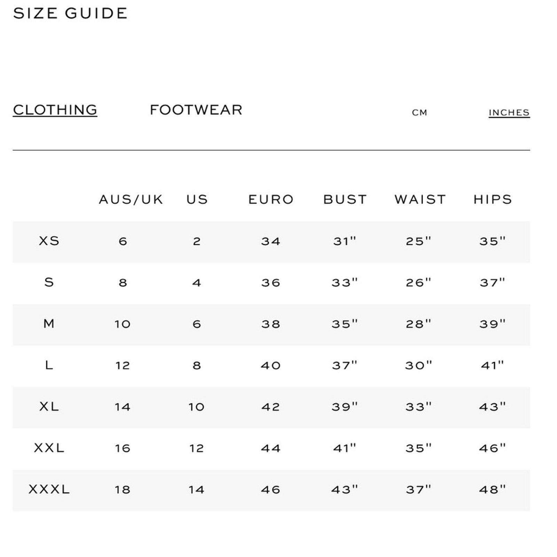Select the Clothing tab

point(55,110)
